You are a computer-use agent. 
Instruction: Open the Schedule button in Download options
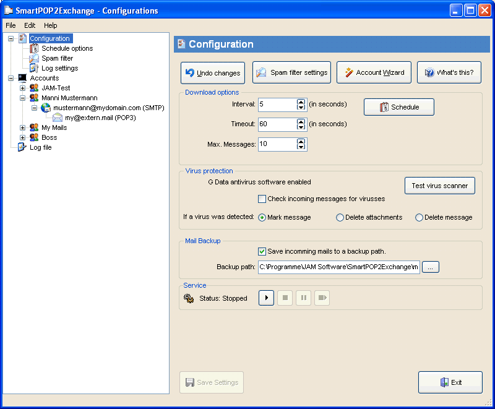pyautogui.click(x=399, y=107)
